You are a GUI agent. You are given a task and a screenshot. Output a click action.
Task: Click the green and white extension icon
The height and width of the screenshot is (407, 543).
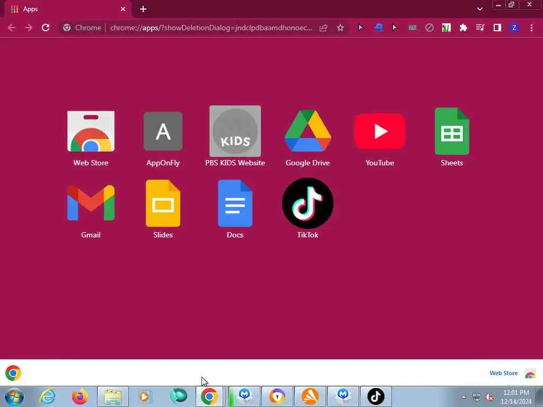tap(446, 28)
